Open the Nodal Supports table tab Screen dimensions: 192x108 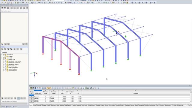pos(60,105)
